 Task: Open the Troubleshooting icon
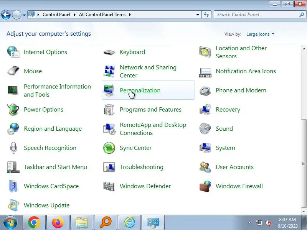(x=109, y=167)
